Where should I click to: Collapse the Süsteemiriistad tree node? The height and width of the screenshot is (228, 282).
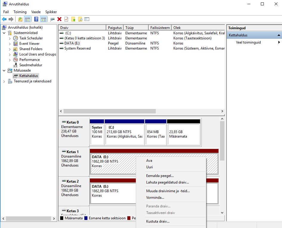tap(4, 33)
